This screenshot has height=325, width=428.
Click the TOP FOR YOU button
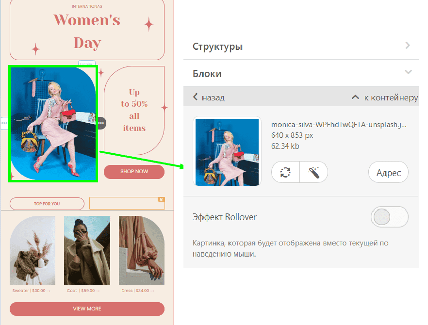click(47, 204)
